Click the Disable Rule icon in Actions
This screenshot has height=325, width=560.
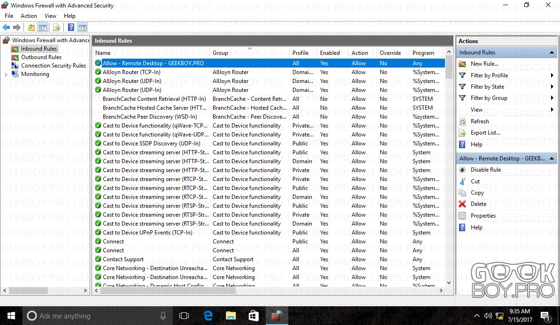coord(462,170)
